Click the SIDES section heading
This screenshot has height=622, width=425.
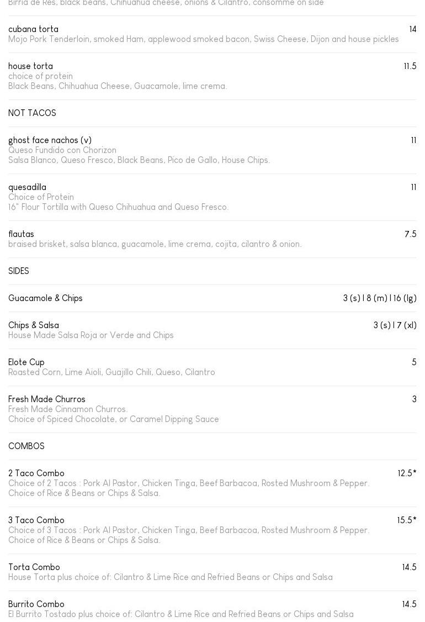coord(19,271)
